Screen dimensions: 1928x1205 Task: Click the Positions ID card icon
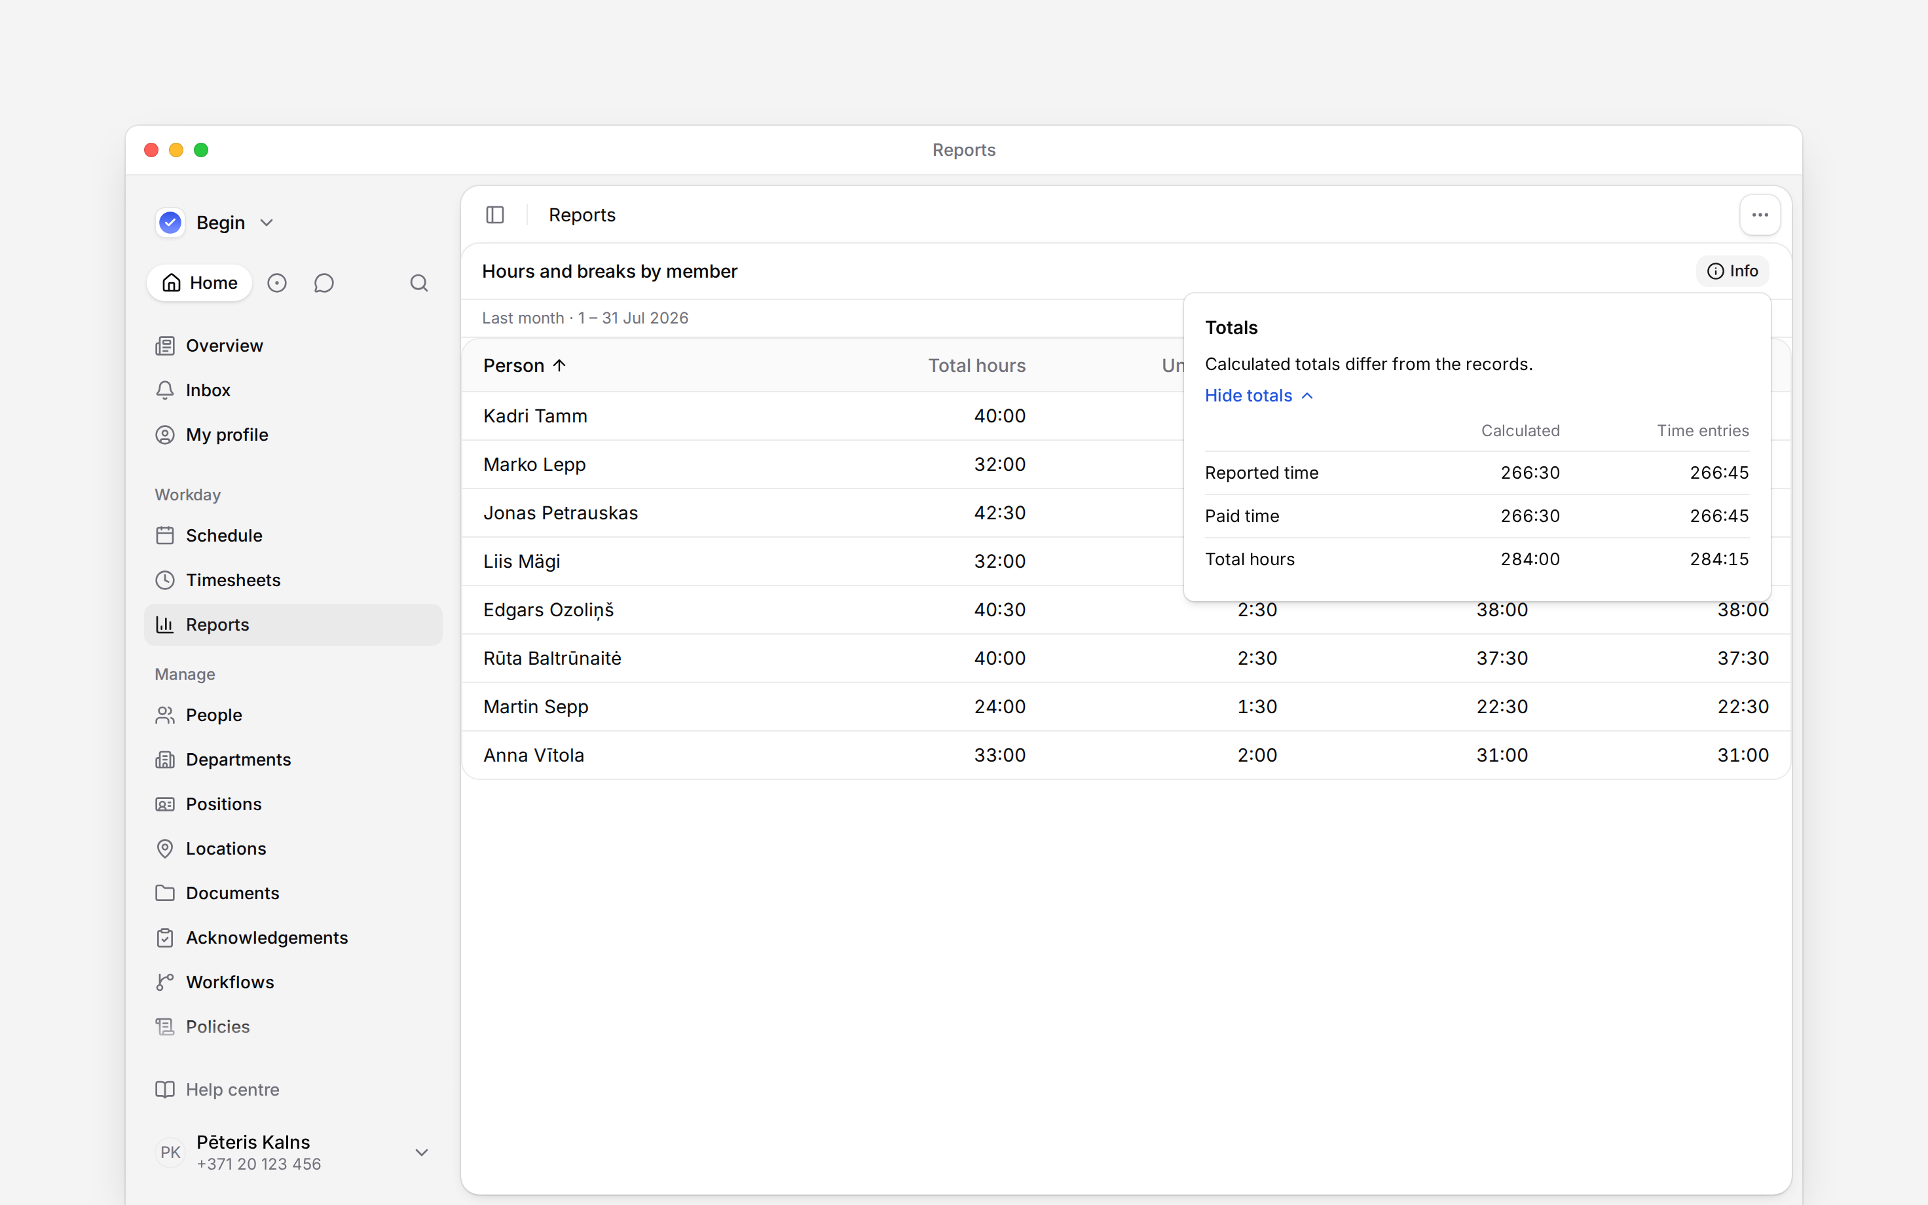[165, 804]
